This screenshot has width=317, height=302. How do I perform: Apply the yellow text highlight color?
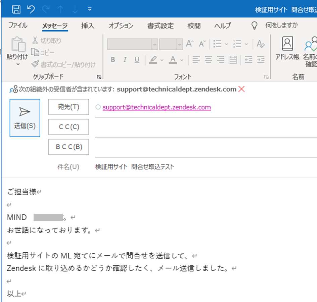153,60
